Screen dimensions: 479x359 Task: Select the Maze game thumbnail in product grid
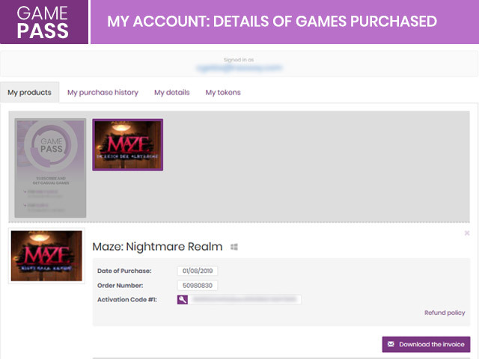click(x=128, y=144)
